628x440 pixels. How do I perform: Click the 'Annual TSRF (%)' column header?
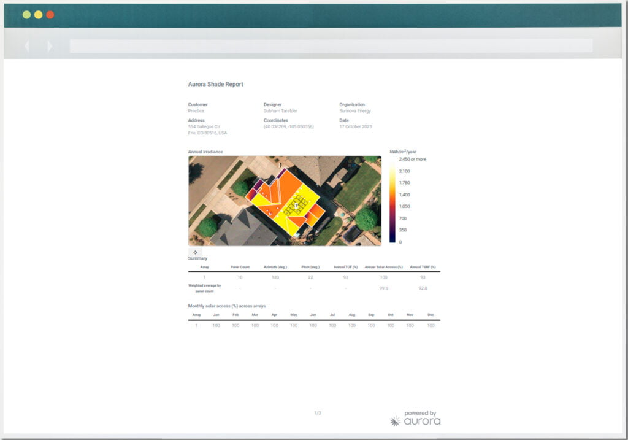coord(423,267)
